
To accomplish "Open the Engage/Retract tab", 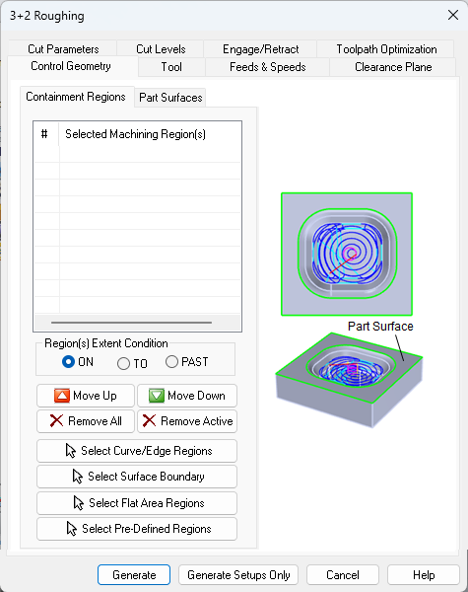I will [x=260, y=49].
